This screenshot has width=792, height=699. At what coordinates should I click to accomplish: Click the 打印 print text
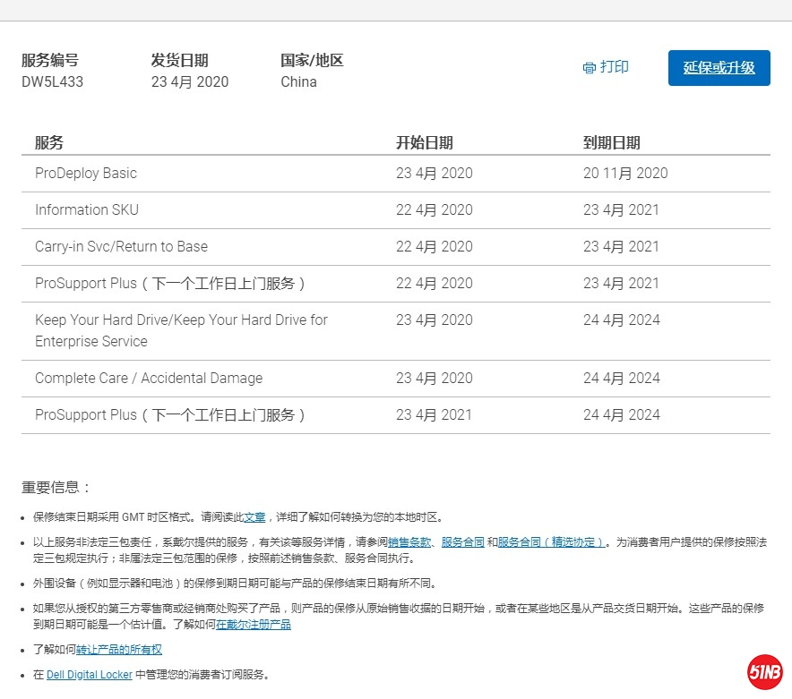615,67
